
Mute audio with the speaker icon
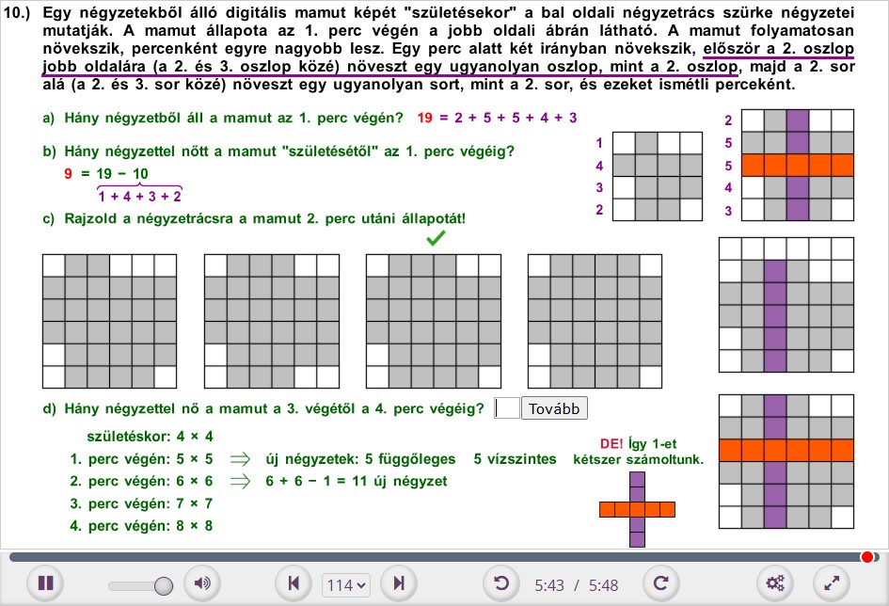201,584
